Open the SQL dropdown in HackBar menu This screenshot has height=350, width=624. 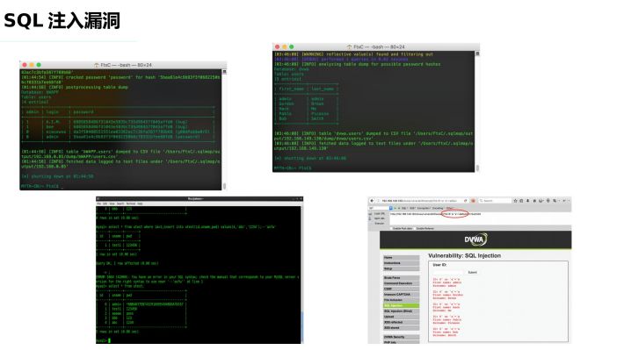(403, 208)
